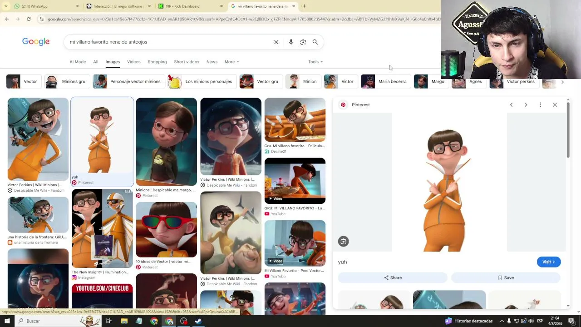581x327 pixels.
Task: Reload the page with the refresh icon
Action: coord(29,19)
